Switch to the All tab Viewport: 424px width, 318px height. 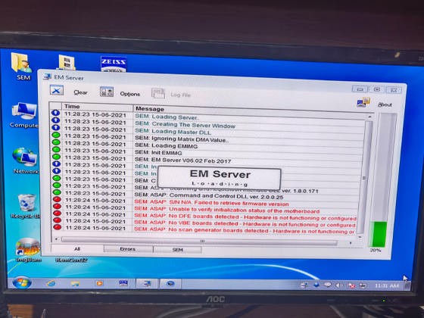[x=77, y=249]
